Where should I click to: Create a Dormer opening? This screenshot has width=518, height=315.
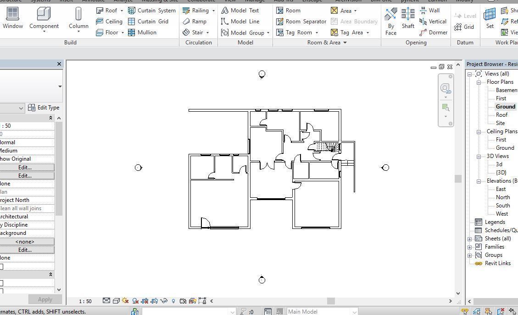434,33
